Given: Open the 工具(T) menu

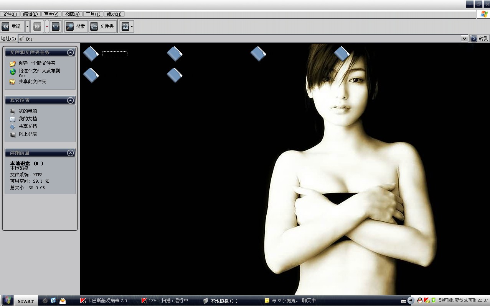Looking at the screenshot, I should pyautogui.click(x=93, y=14).
